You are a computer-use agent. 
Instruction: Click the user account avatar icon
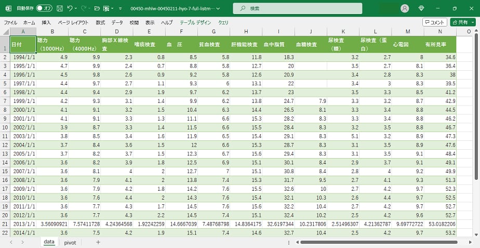(405, 8)
